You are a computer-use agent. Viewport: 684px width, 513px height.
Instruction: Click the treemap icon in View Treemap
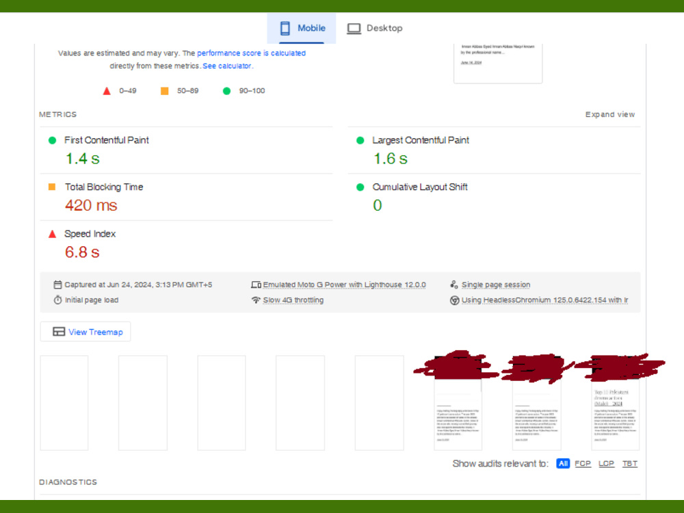tap(59, 332)
